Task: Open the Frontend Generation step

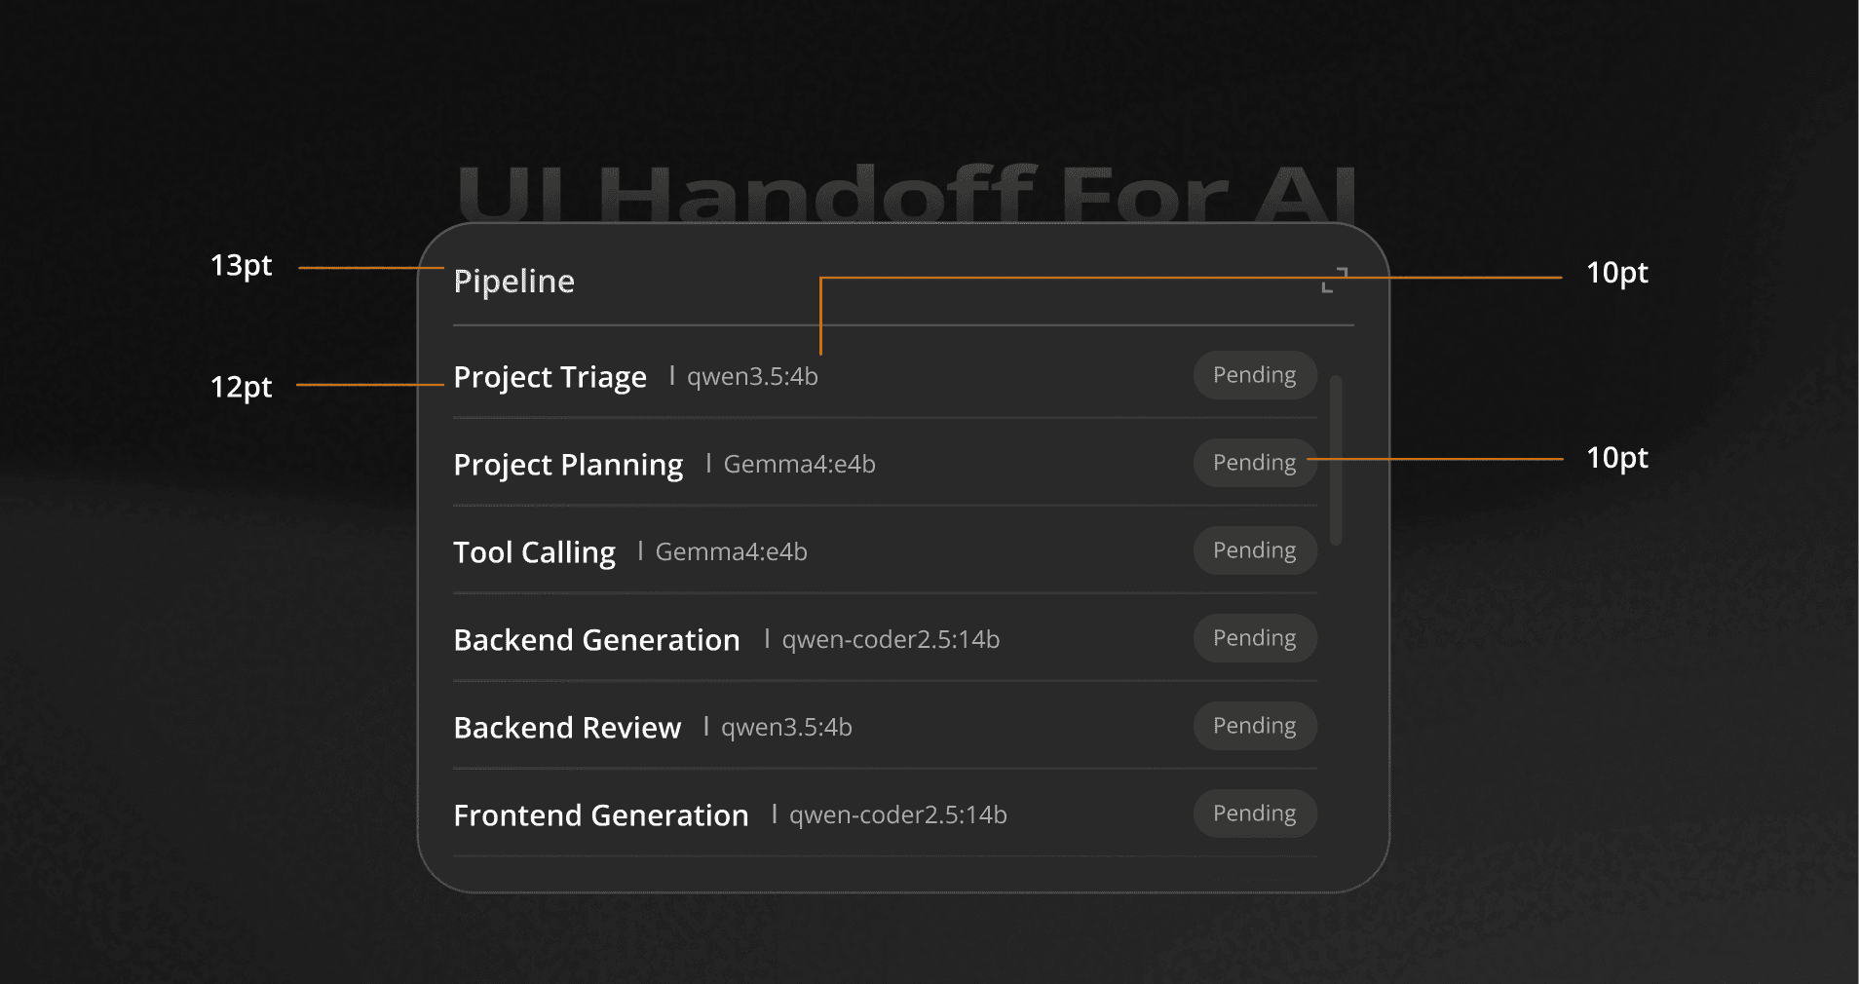Action: pyautogui.click(x=600, y=815)
